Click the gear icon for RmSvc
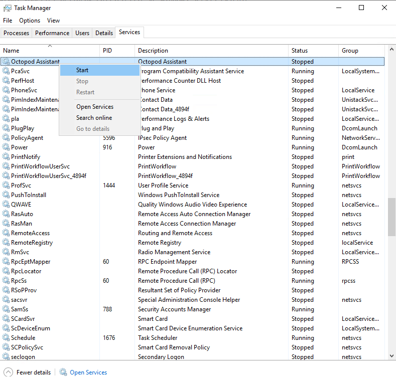396x377 pixels. (6, 252)
